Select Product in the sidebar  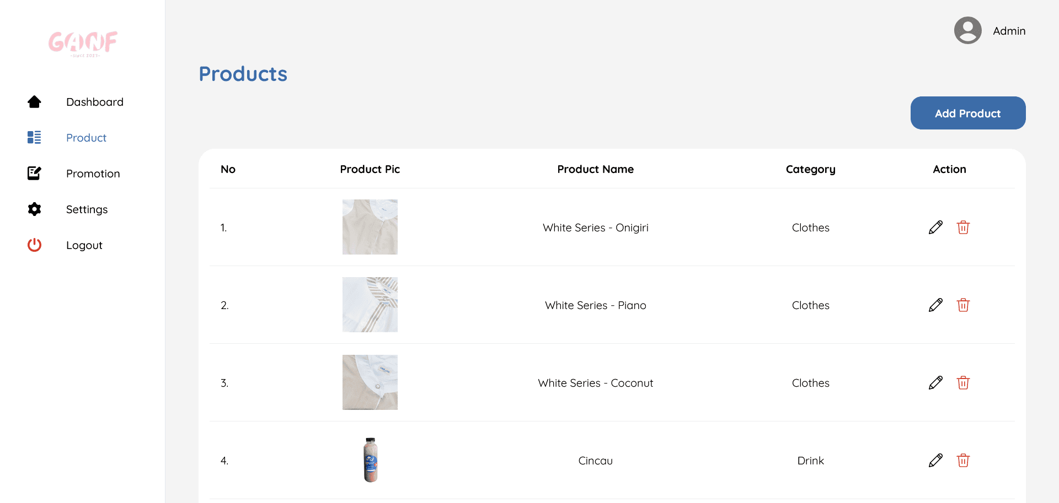coord(86,138)
